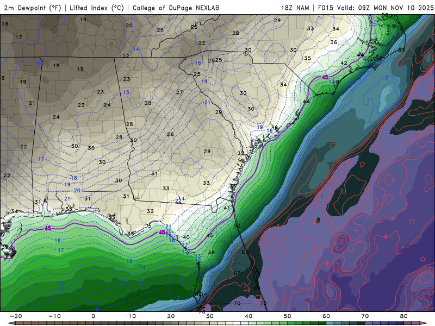Image resolution: width=435 pixels, height=326 pixels.
Task: Click the "Lifted Index (°C)" header label
Action: point(97,8)
